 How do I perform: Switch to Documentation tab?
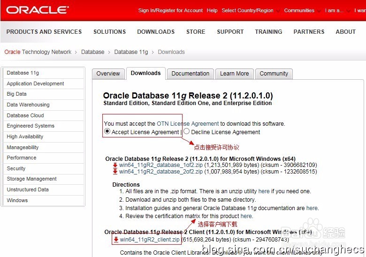pyautogui.click(x=190, y=74)
